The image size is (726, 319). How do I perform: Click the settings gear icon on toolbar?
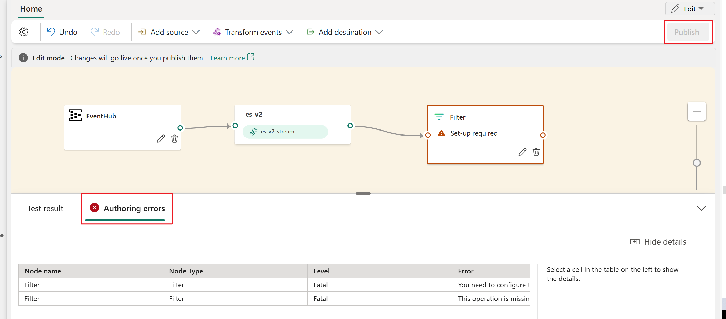tap(24, 32)
